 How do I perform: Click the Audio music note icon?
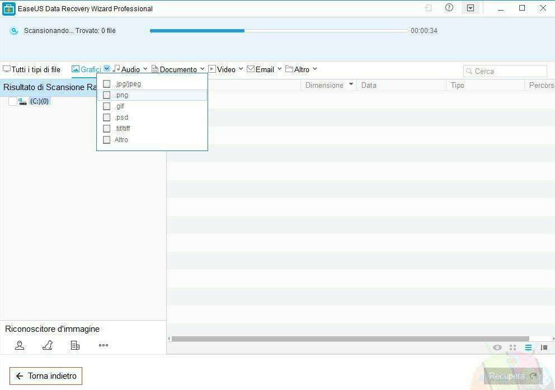[x=116, y=69]
